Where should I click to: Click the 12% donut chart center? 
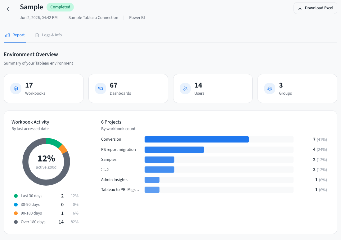click(x=46, y=161)
